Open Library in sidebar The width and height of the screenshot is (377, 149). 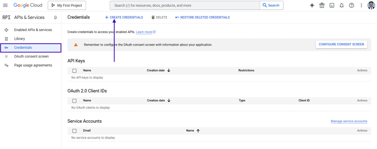tap(20, 39)
